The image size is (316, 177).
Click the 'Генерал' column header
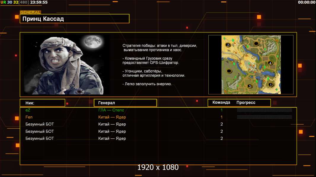tap(125, 103)
